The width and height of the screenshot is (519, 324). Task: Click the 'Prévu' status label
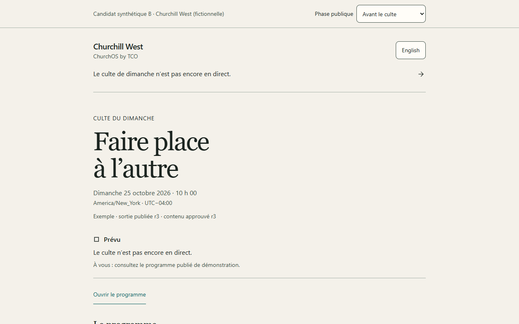pyautogui.click(x=112, y=239)
